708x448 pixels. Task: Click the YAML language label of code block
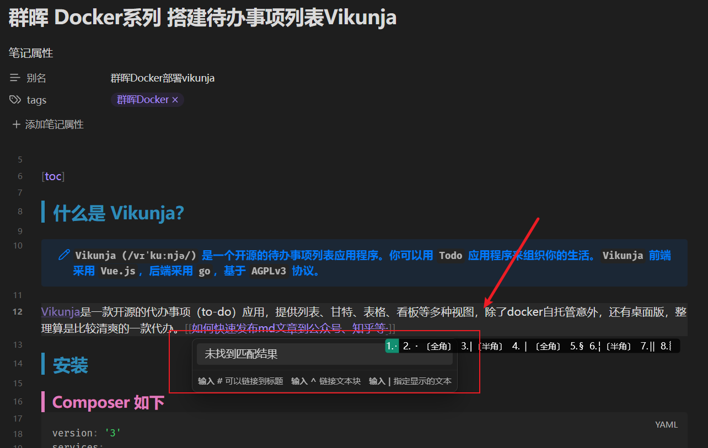(x=667, y=424)
